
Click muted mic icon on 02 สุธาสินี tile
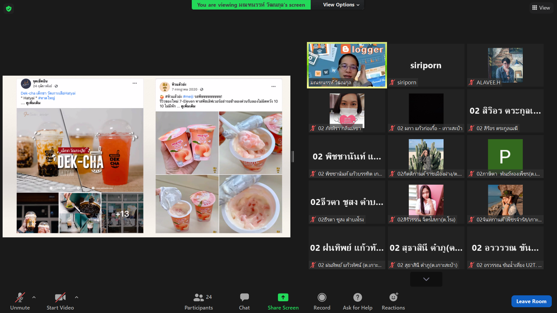392,265
